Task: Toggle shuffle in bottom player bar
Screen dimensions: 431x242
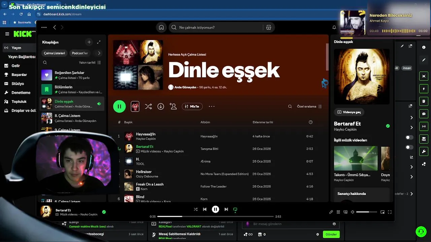Action: tap(196, 209)
